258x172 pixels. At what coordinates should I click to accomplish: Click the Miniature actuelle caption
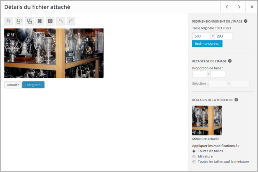coord(206,139)
